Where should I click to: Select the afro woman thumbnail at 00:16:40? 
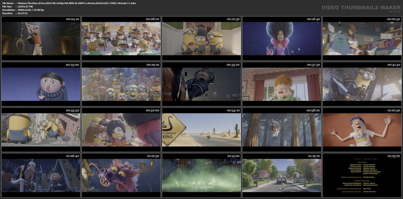[282, 38]
